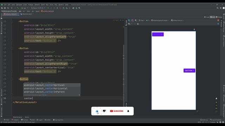Click the Open file toolbar icon

[x=2, y=8]
